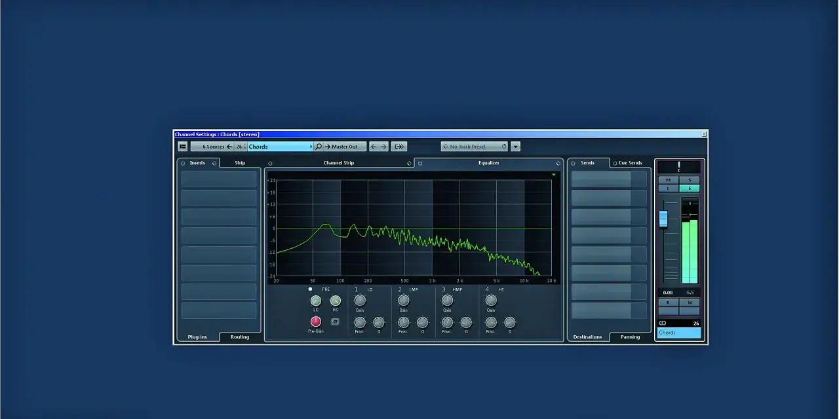The height and width of the screenshot is (419, 839).
Task: Click band 1 LO Q knob
Action: pos(379,322)
